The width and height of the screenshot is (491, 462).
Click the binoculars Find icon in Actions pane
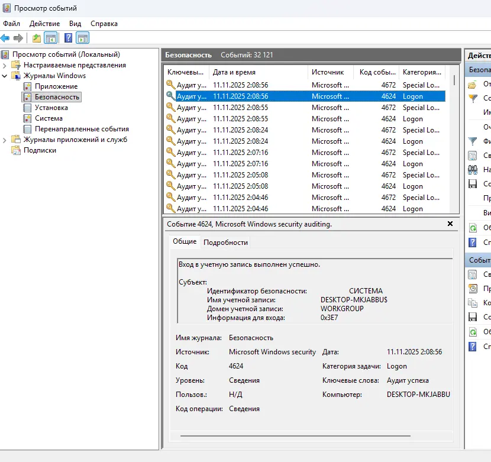472,170
